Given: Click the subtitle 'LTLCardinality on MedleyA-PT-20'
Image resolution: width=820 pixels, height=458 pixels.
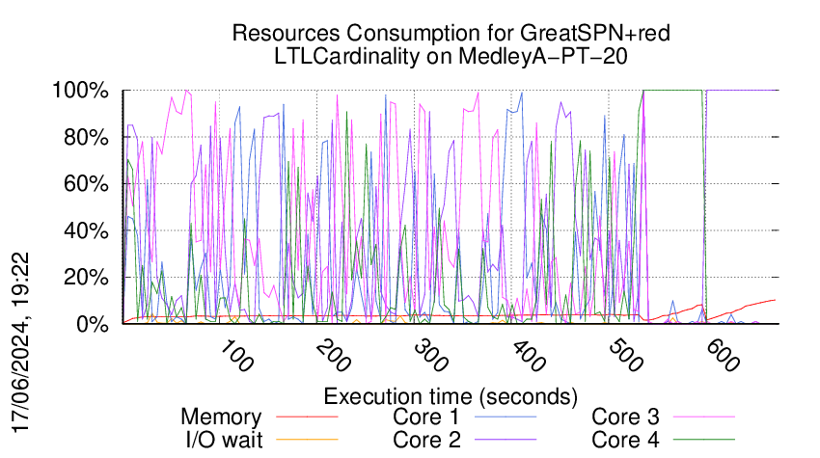Looking at the screenshot, I should [x=451, y=56].
